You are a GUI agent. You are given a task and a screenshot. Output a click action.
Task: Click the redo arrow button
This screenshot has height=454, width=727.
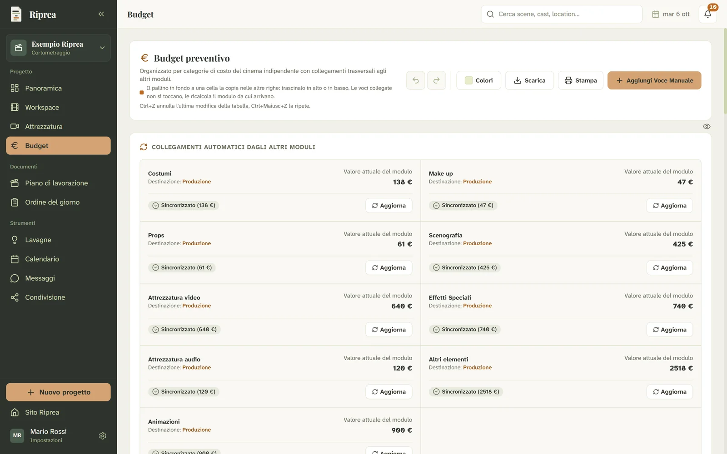436,80
